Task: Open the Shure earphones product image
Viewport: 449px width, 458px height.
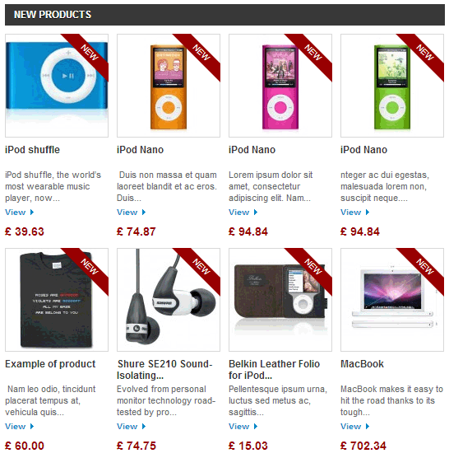Action: pyautogui.click(x=169, y=300)
